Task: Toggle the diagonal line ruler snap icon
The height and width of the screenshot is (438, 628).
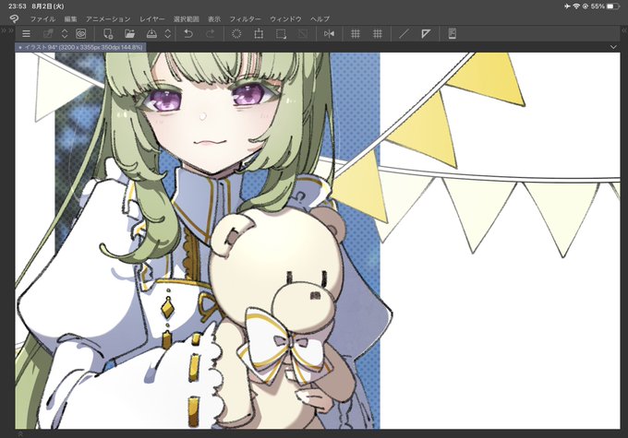Action: coord(404,34)
